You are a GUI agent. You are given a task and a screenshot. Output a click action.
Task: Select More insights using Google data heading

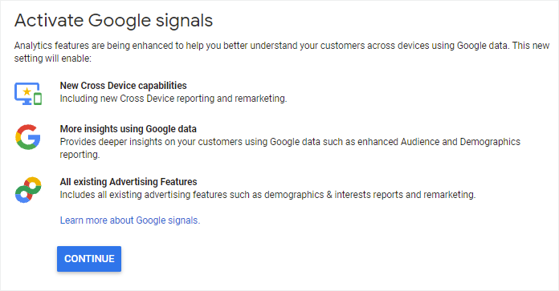(x=128, y=129)
